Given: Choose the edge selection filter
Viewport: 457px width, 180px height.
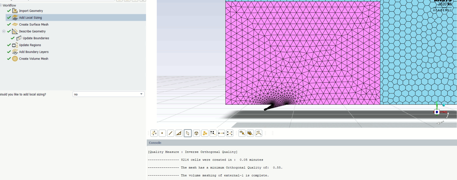Looking at the screenshot, I should [171, 133].
